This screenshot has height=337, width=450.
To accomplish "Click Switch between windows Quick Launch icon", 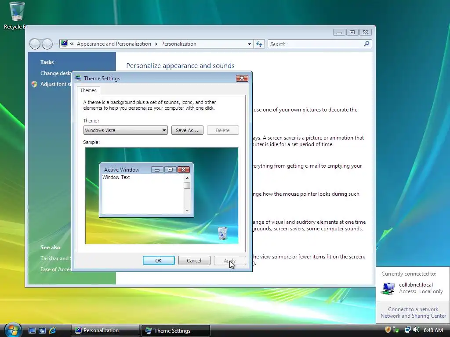I will (42, 331).
